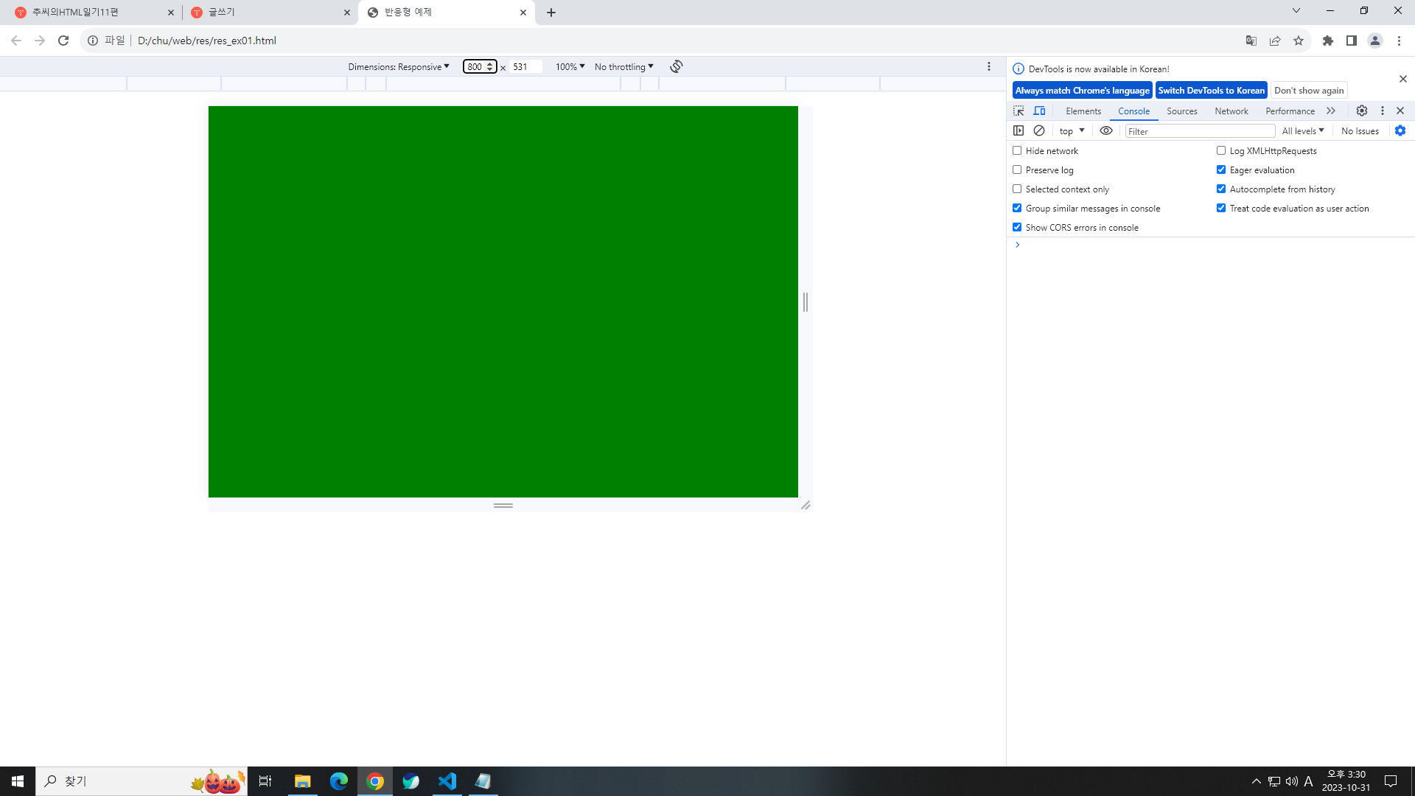Click the console Filter input field
Viewport: 1415px width, 796px height.
pyautogui.click(x=1200, y=131)
